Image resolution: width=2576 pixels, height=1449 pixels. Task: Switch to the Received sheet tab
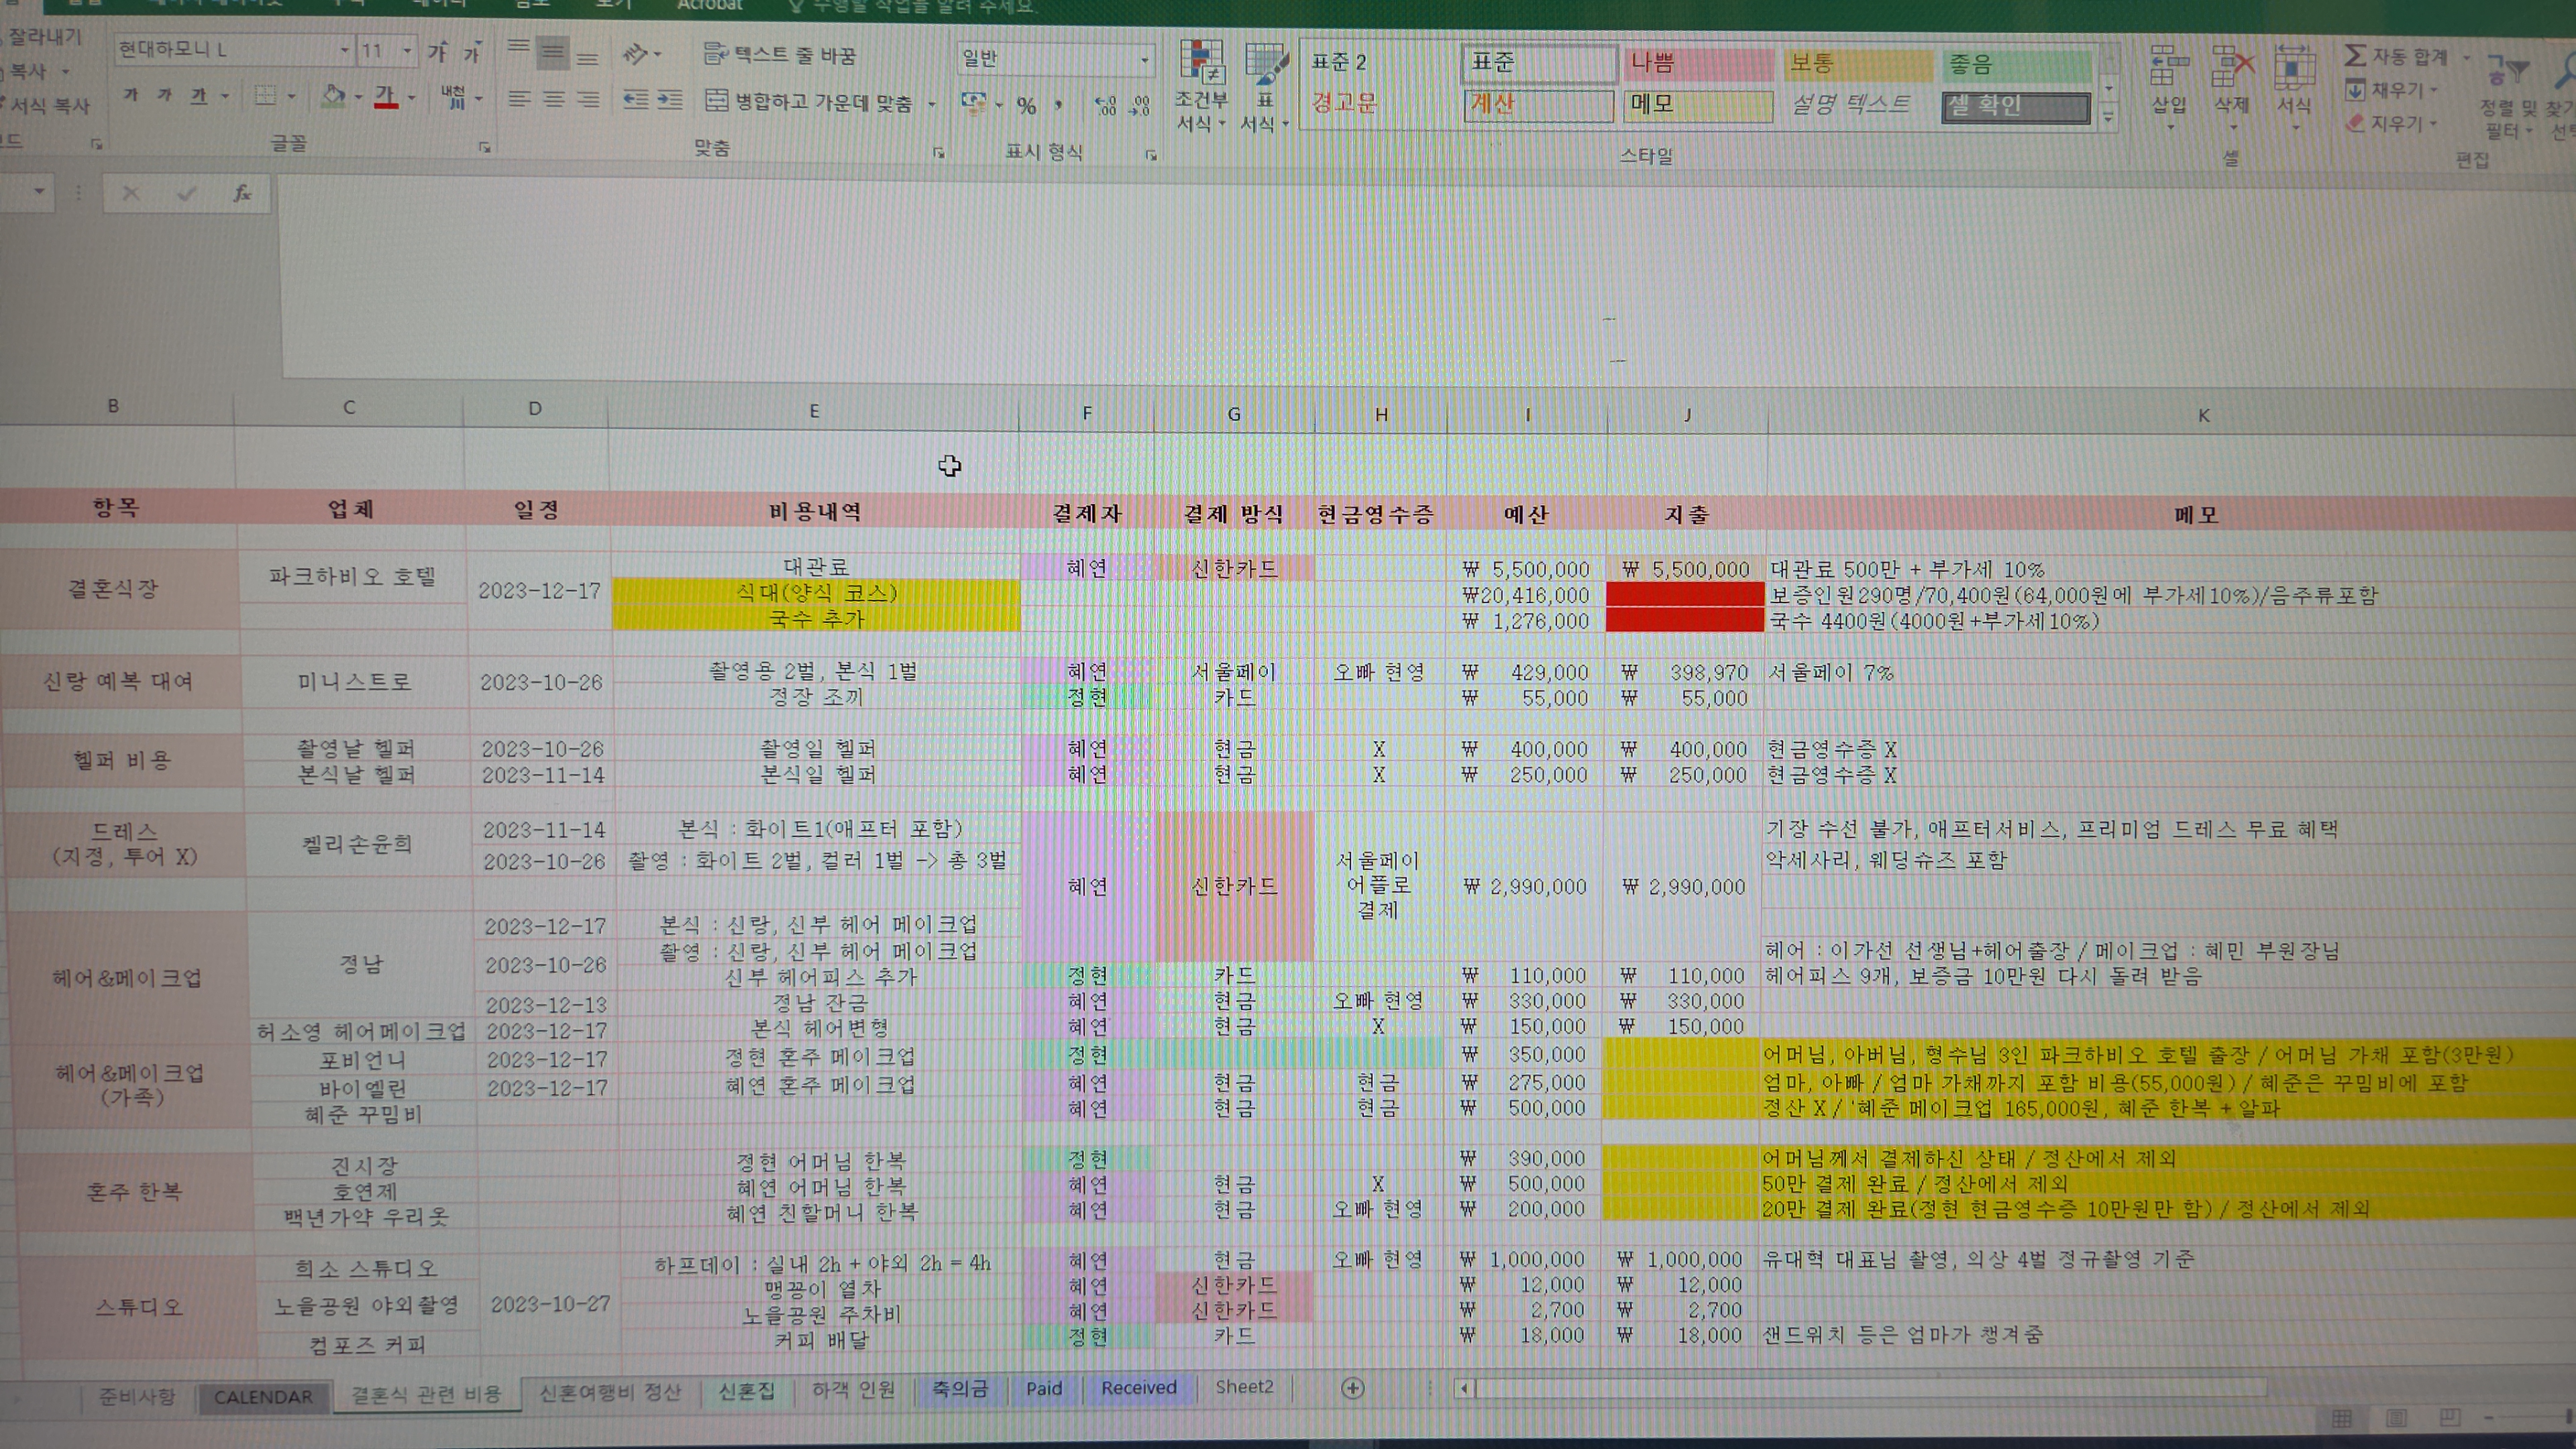[x=1139, y=1387]
